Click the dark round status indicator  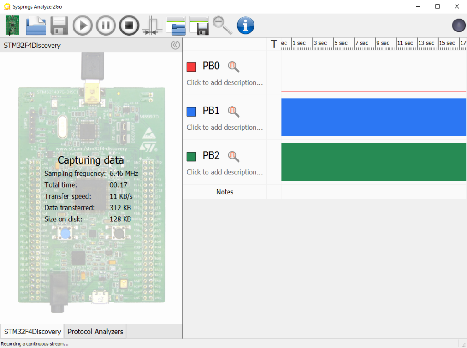459,26
